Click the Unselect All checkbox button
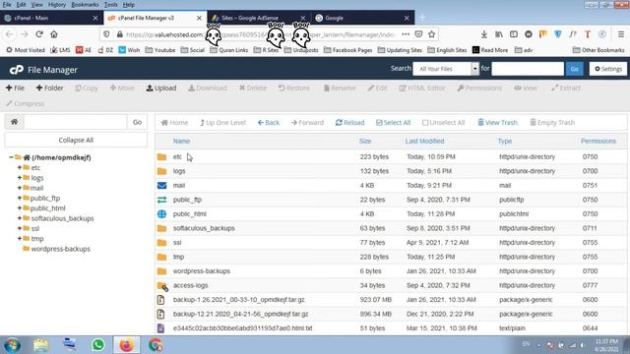This screenshot has width=630, height=354. click(443, 122)
